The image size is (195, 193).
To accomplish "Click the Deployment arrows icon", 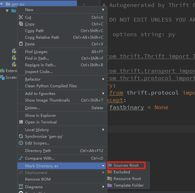I will coord(21,172).
